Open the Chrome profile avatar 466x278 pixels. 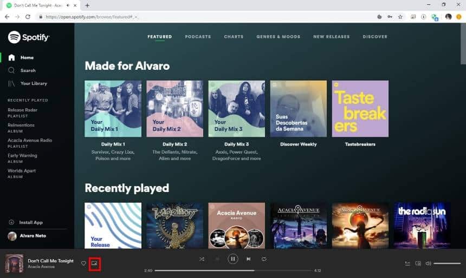[449, 17]
